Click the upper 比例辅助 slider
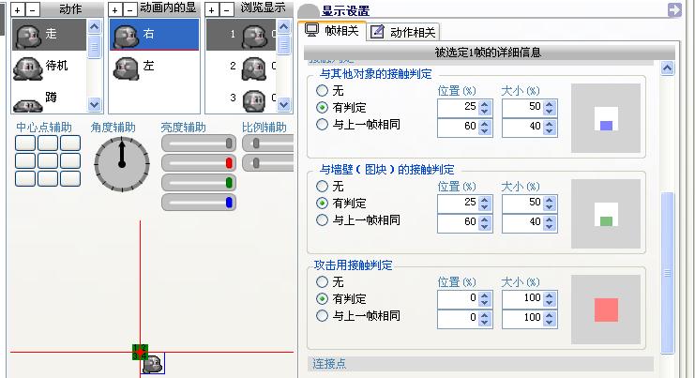 click(x=268, y=144)
